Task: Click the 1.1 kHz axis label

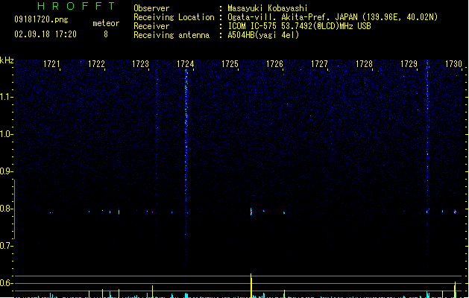Action: [6, 97]
